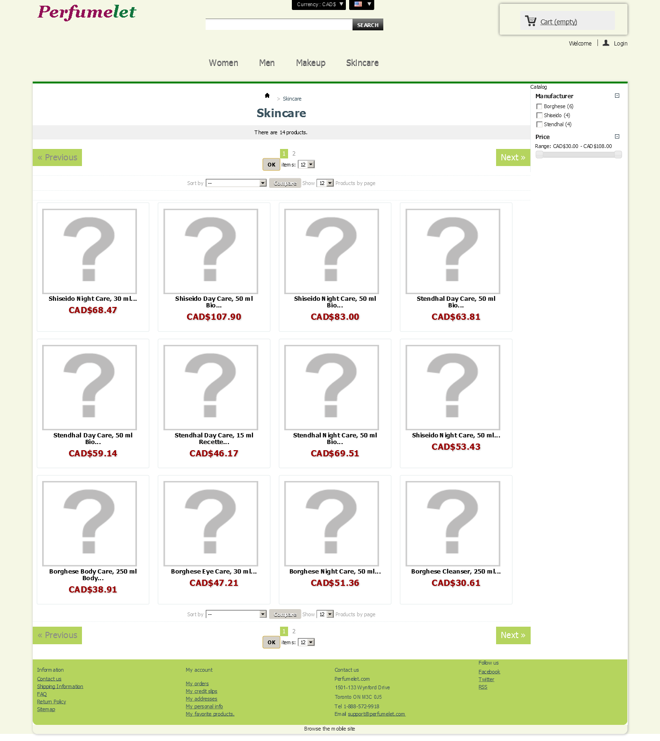Click the price slider maximum handle
The height and width of the screenshot is (741, 660).
[x=618, y=155]
